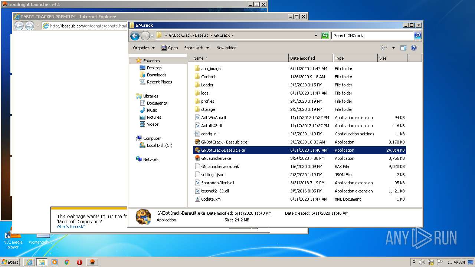Click Internet Explorer address bar URL
475x267 pixels.
coord(88,26)
